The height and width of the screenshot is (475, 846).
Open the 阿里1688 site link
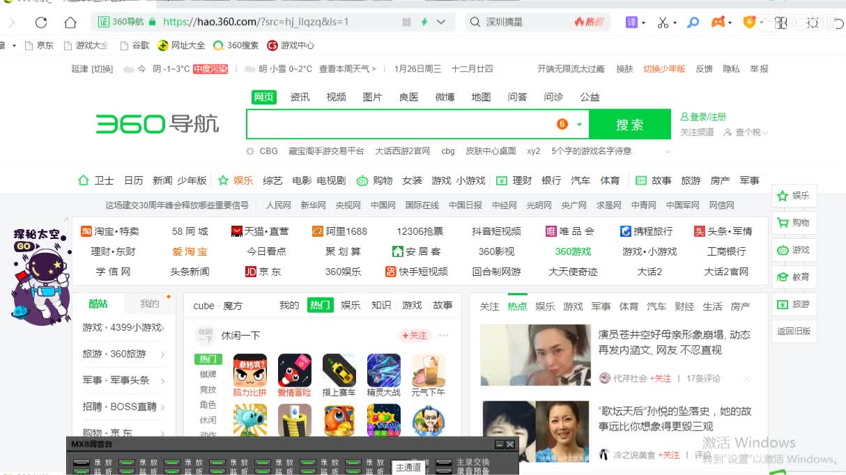coord(339,231)
